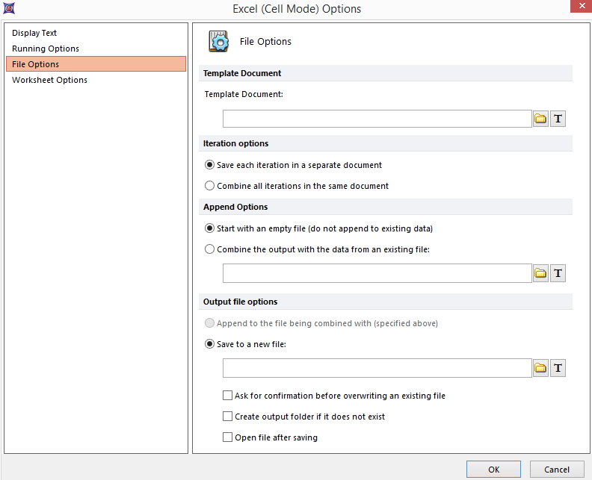Check Create output folder if not exist
The width and height of the screenshot is (592, 480).
point(228,417)
